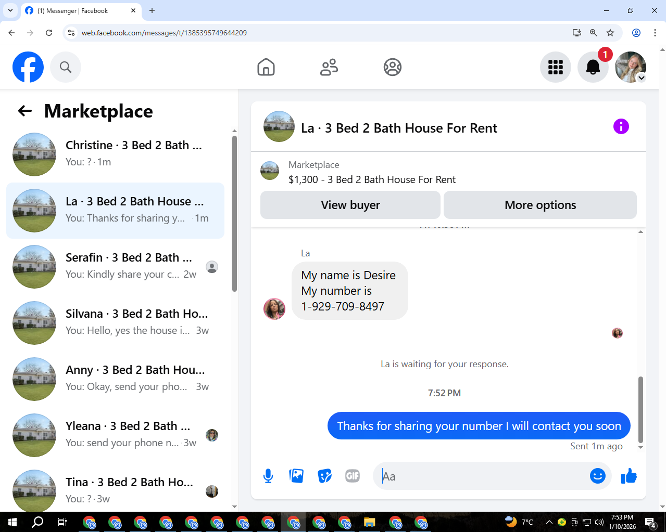Click the chat messages scrollbar thumb
The image size is (666, 532).
pos(640,409)
